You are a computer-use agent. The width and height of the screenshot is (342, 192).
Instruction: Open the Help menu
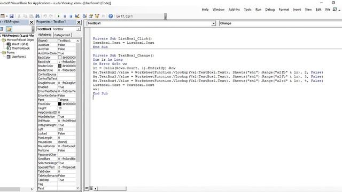(x=205, y=10)
